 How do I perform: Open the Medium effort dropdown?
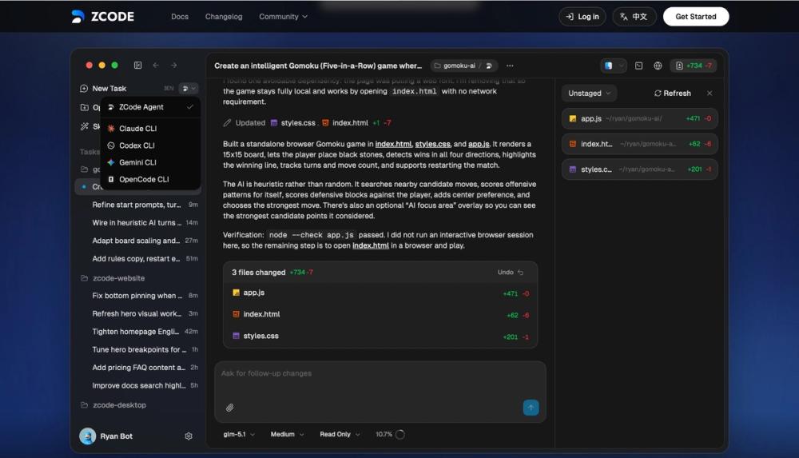click(287, 435)
